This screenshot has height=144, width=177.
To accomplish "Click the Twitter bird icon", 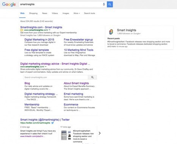I will click(53, 123).
